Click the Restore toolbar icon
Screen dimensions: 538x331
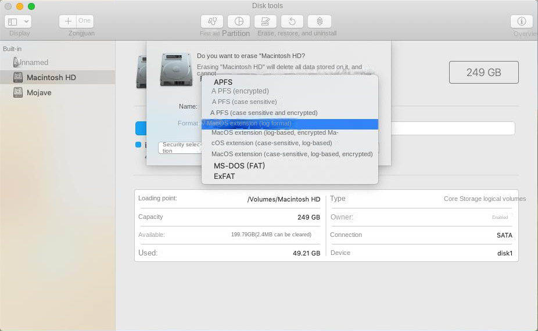[x=292, y=21]
